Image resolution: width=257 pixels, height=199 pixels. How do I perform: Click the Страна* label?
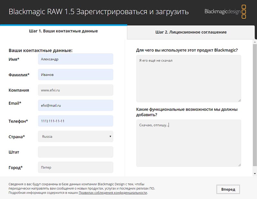[x=17, y=137]
